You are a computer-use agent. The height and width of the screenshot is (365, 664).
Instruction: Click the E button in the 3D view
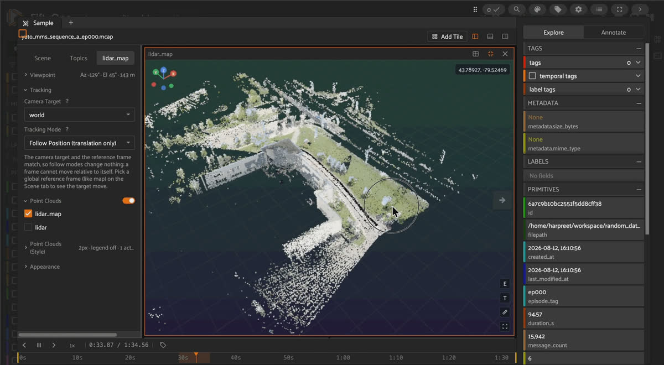pyautogui.click(x=505, y=284)
